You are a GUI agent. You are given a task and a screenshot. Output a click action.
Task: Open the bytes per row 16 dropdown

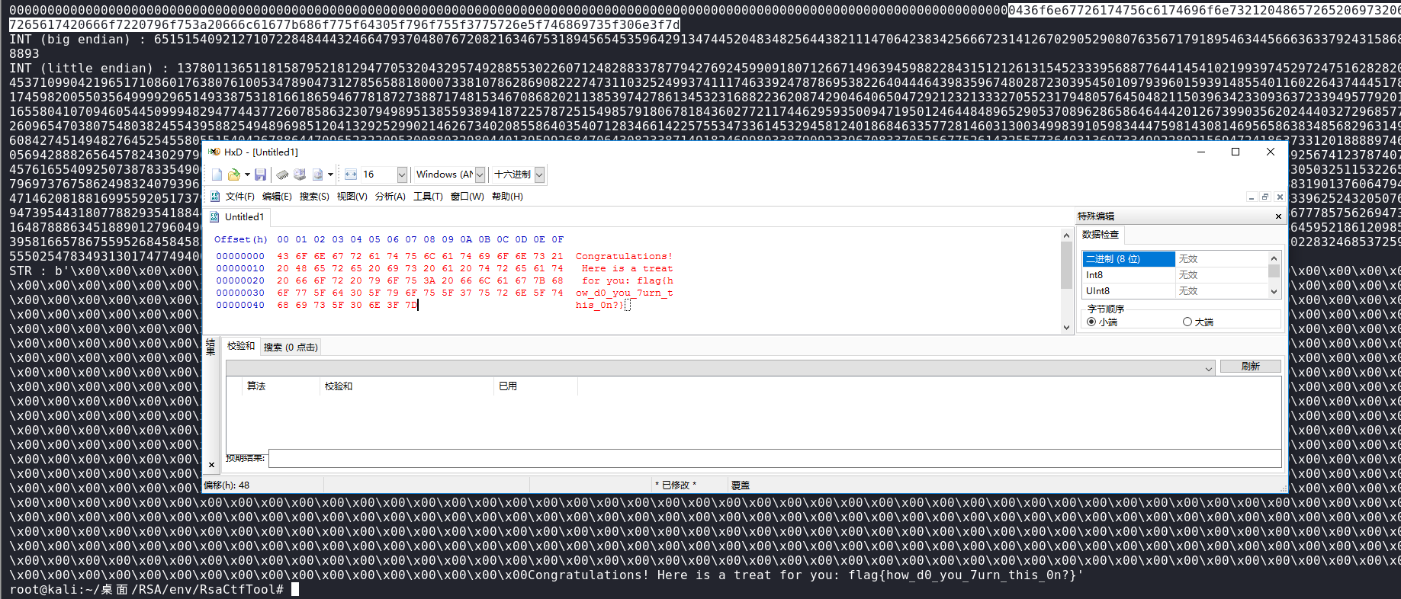point(402,175)
